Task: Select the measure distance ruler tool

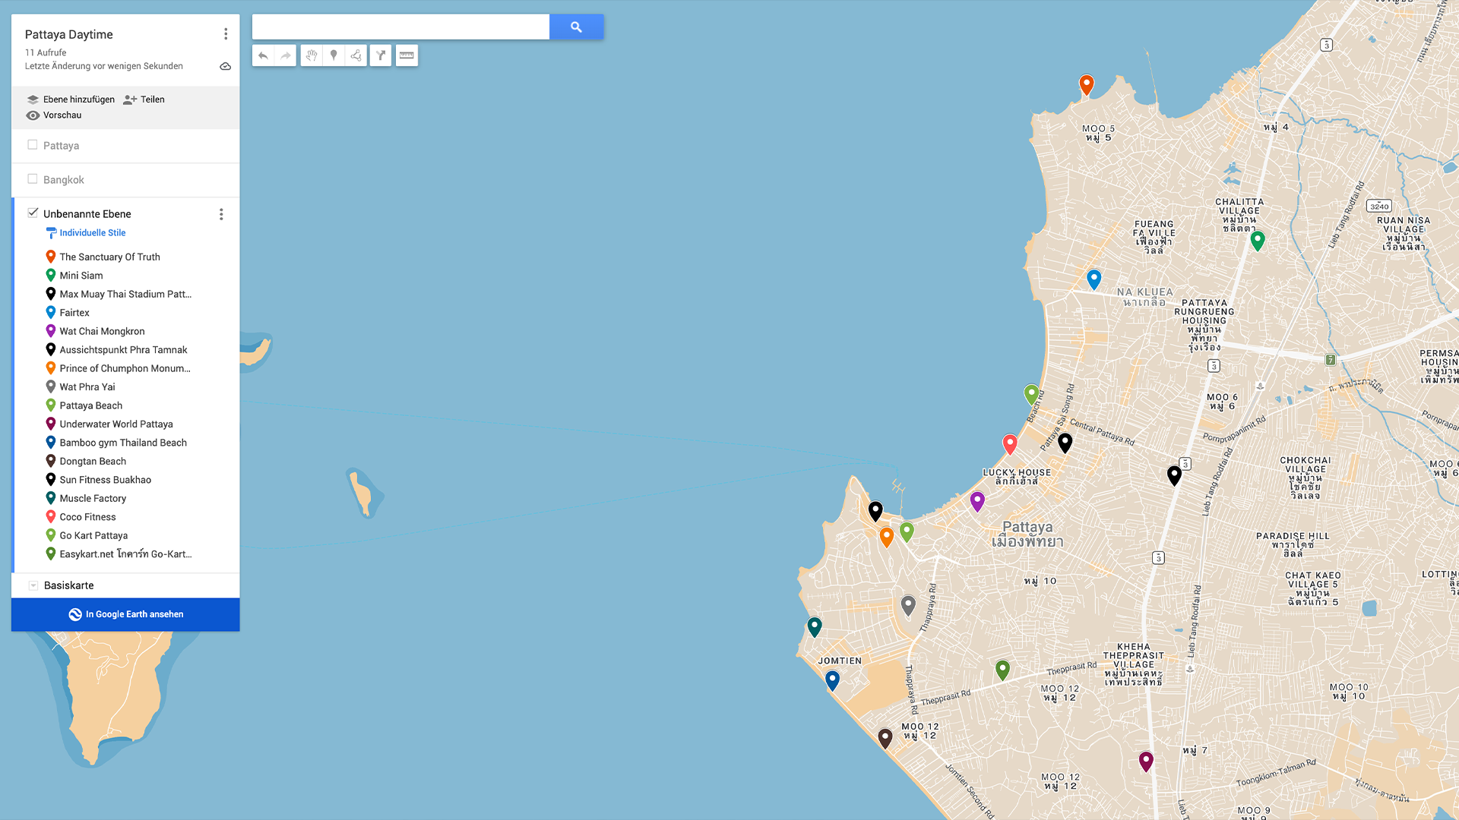Action: point(407,55)
